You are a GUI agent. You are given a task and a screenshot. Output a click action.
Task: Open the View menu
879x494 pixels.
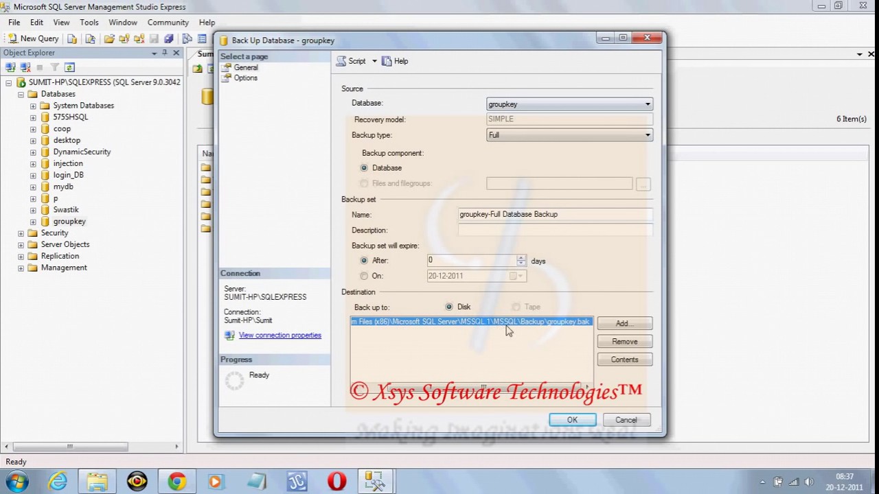click(x=61, y=23)
